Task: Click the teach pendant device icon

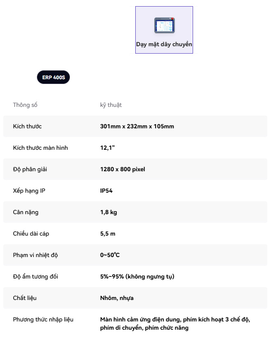Action: click(164, 25)
